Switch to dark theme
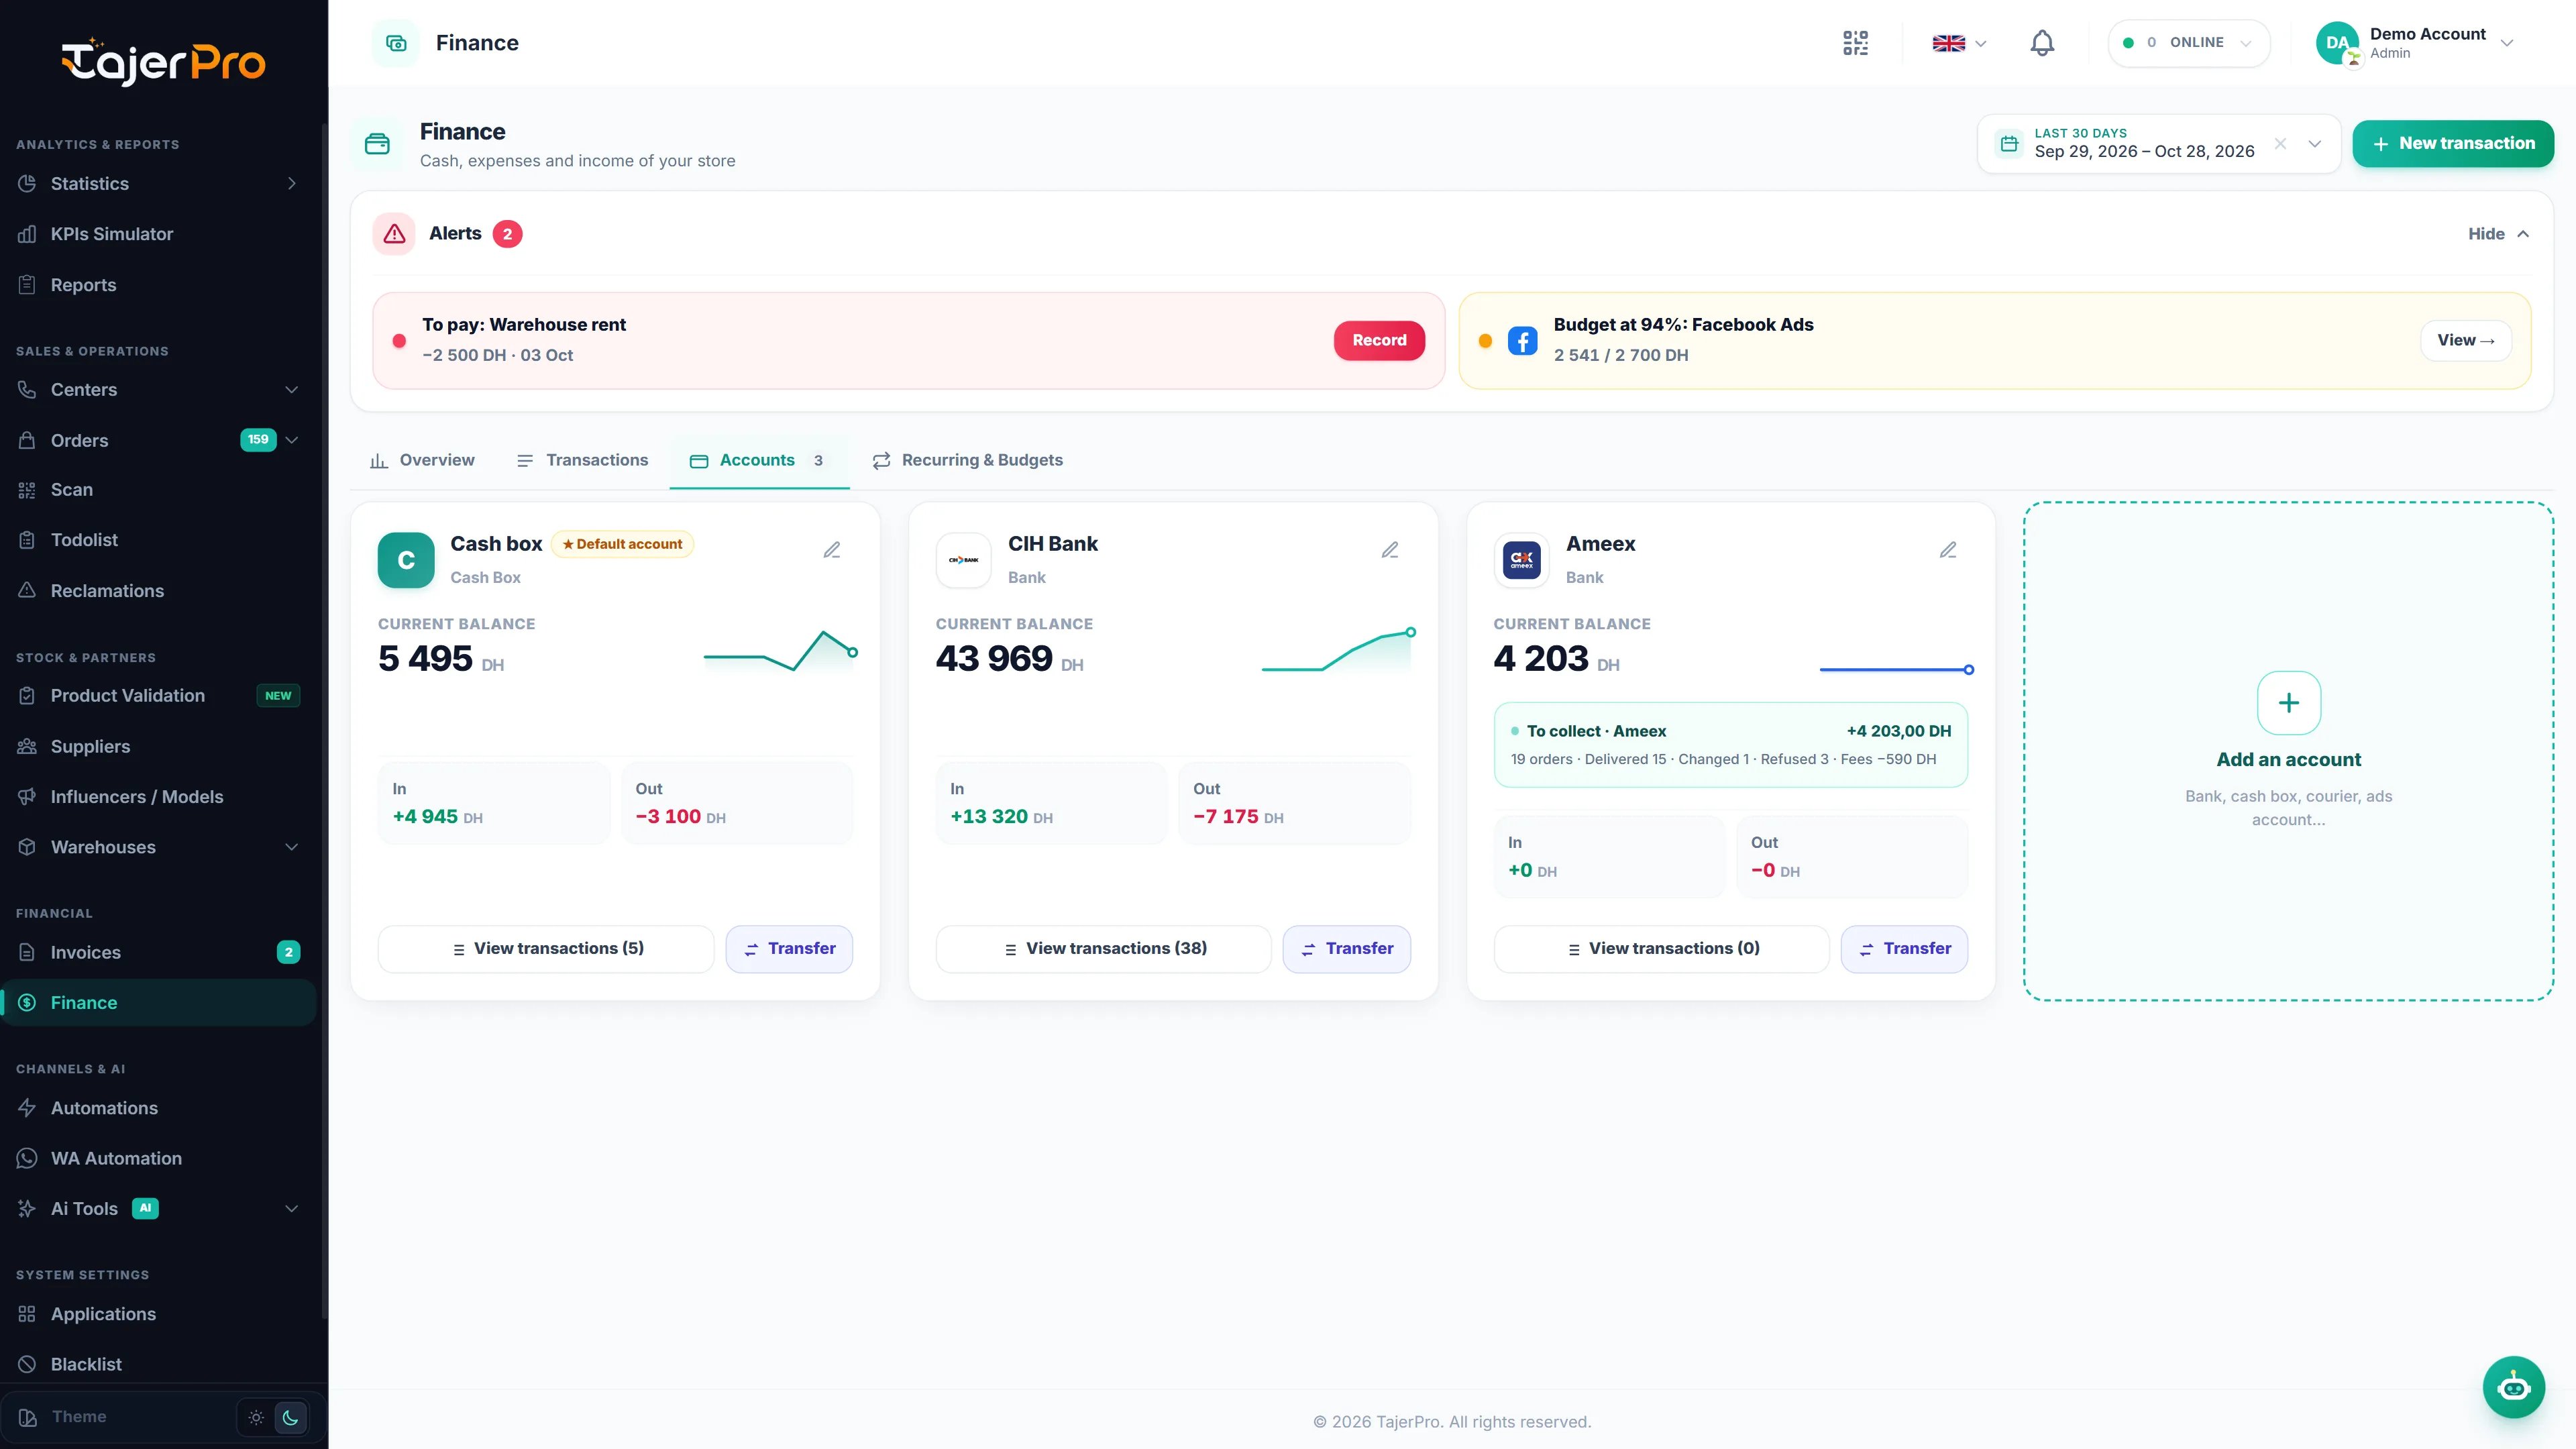Image resolution: width=2576 pixels, height=1449 pixels. (x=291, y=1417)
